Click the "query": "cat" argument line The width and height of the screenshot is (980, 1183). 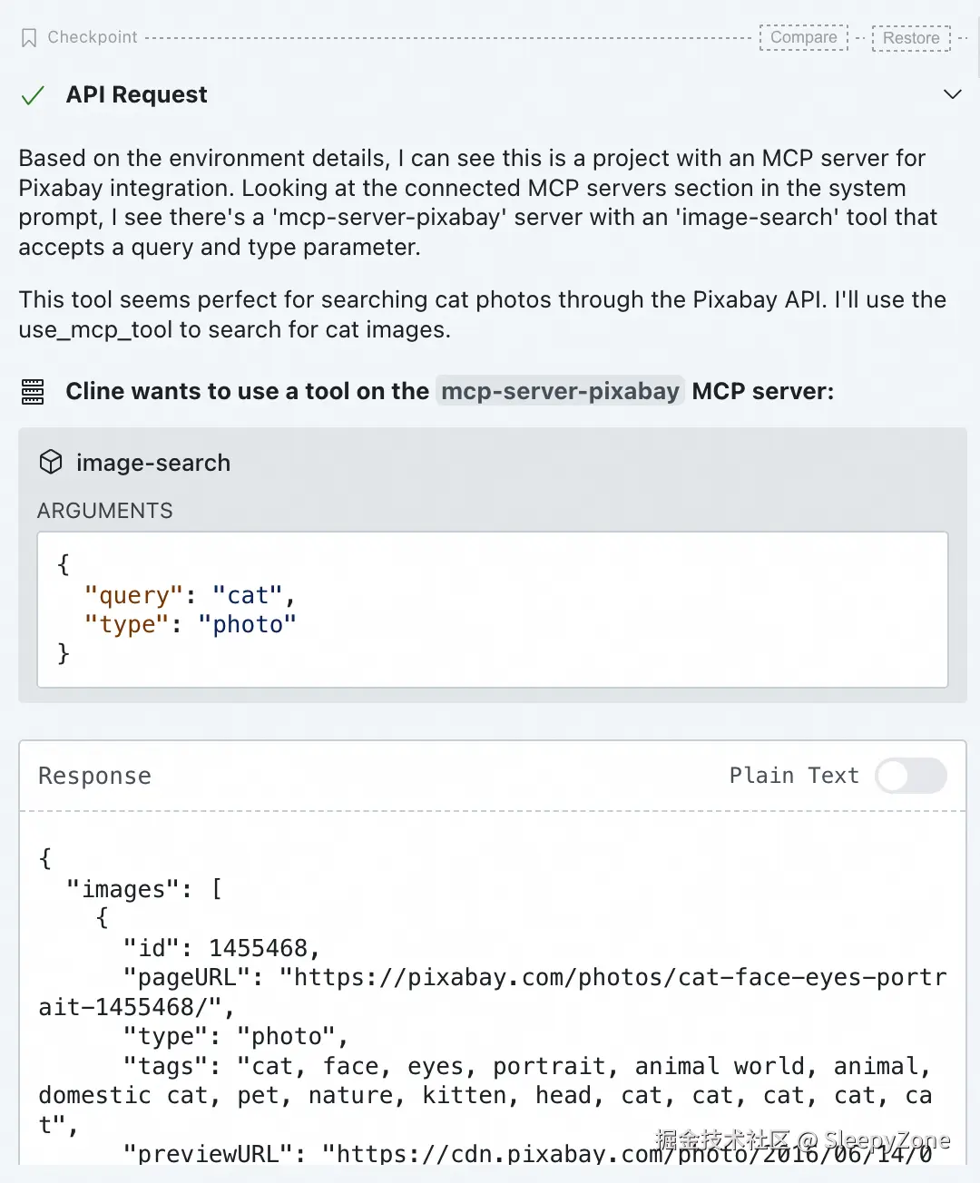pos(189,595)
